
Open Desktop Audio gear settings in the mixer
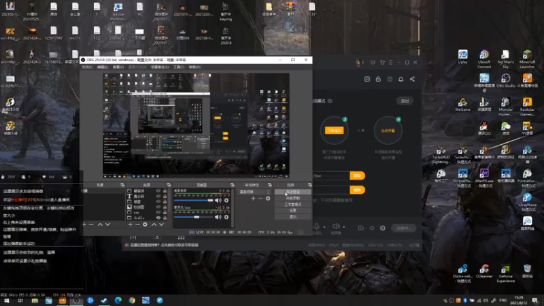(x=226, y=200)
